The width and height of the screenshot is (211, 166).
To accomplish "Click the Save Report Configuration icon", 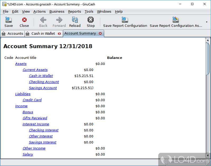I will pyautogui.click(x=124, y=20).
